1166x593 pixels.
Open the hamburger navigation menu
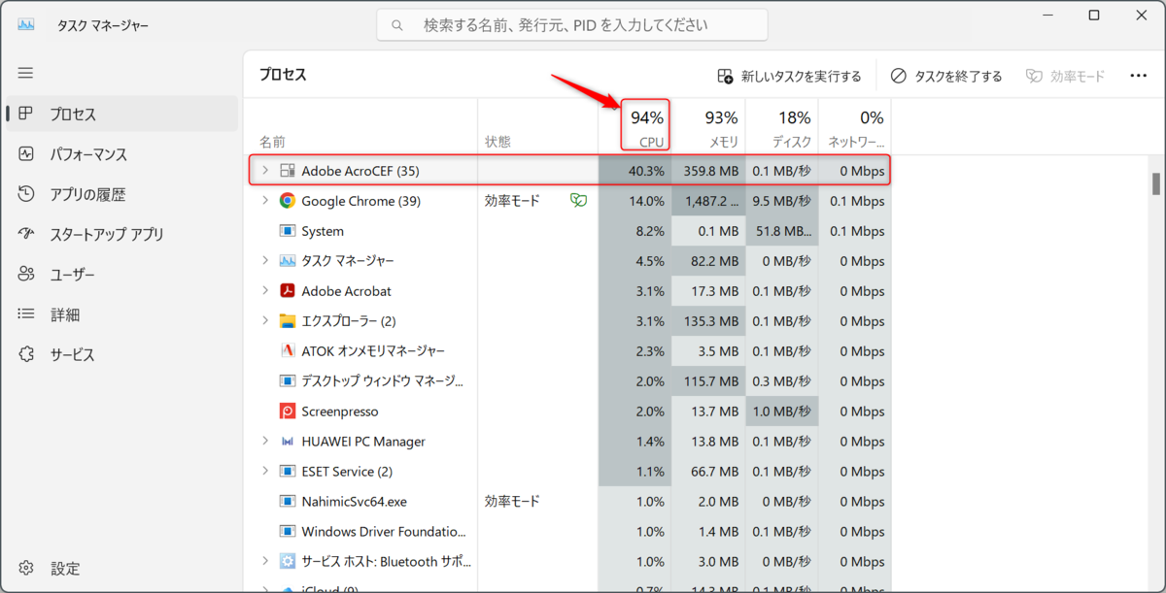[x=26, y=73]
